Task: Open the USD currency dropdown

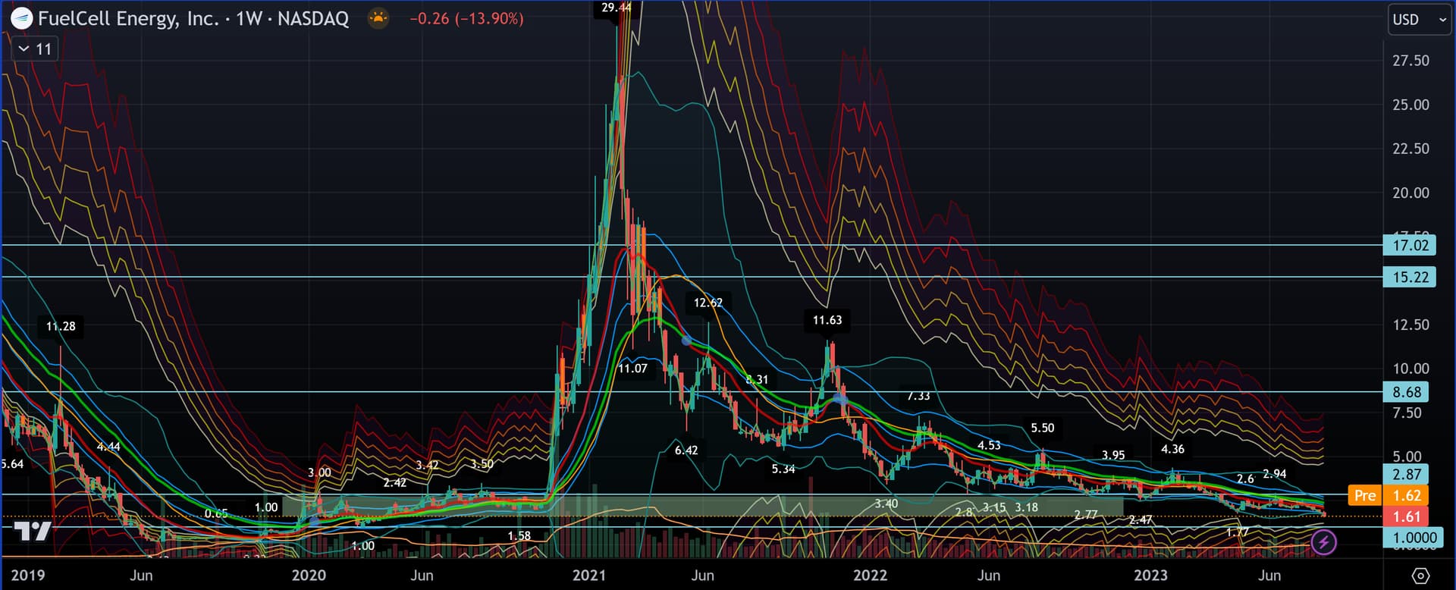Action: click(x=1419, y=20)
